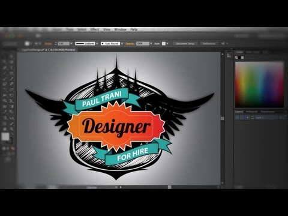Select the Symbol Sprayer tool
The image size is (288, 216).
(5, 118)
